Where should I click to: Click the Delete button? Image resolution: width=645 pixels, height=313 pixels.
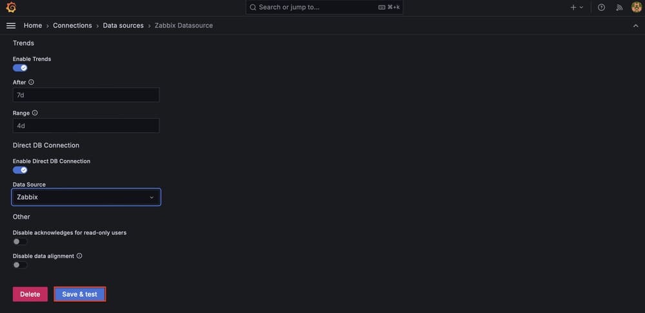click(x=30, y=294)
